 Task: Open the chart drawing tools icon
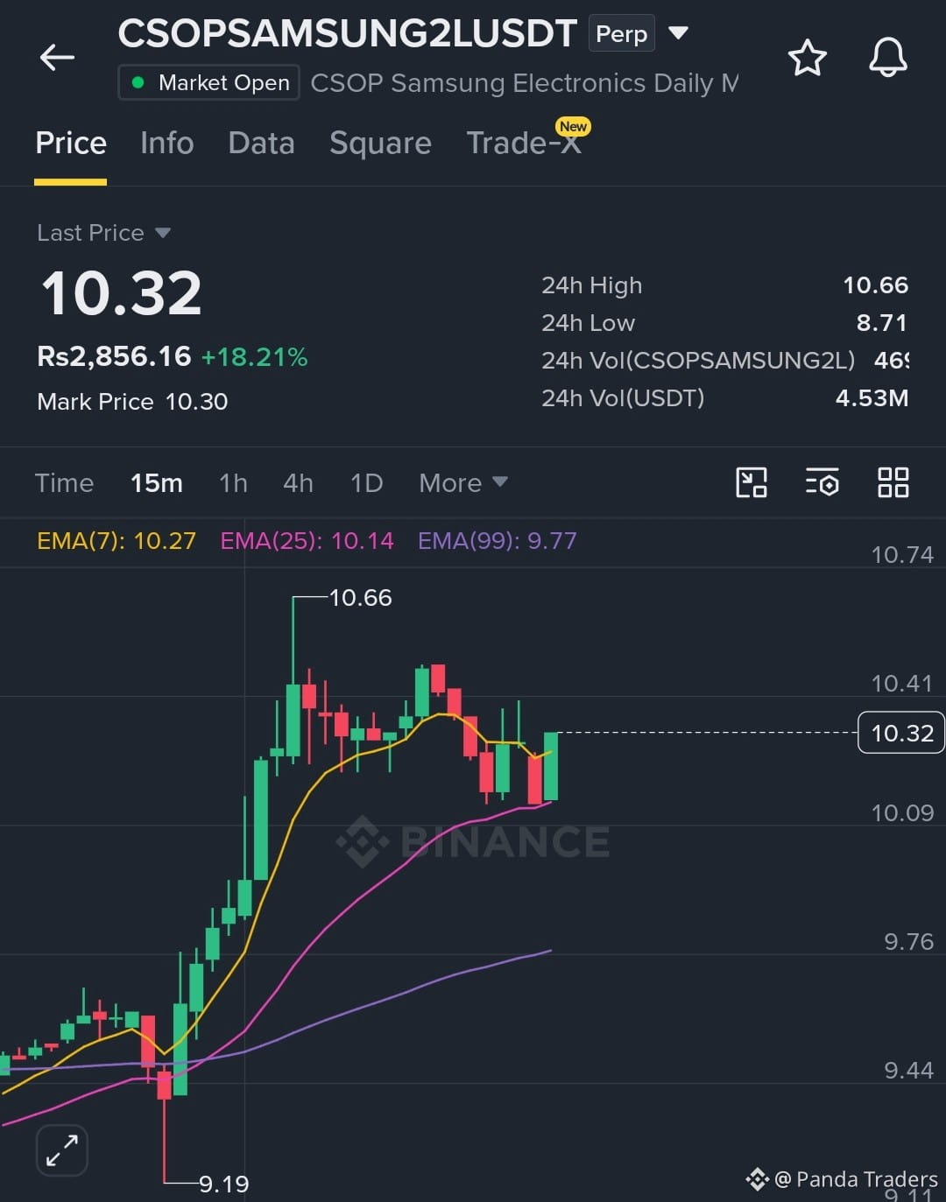click(752, 482)
